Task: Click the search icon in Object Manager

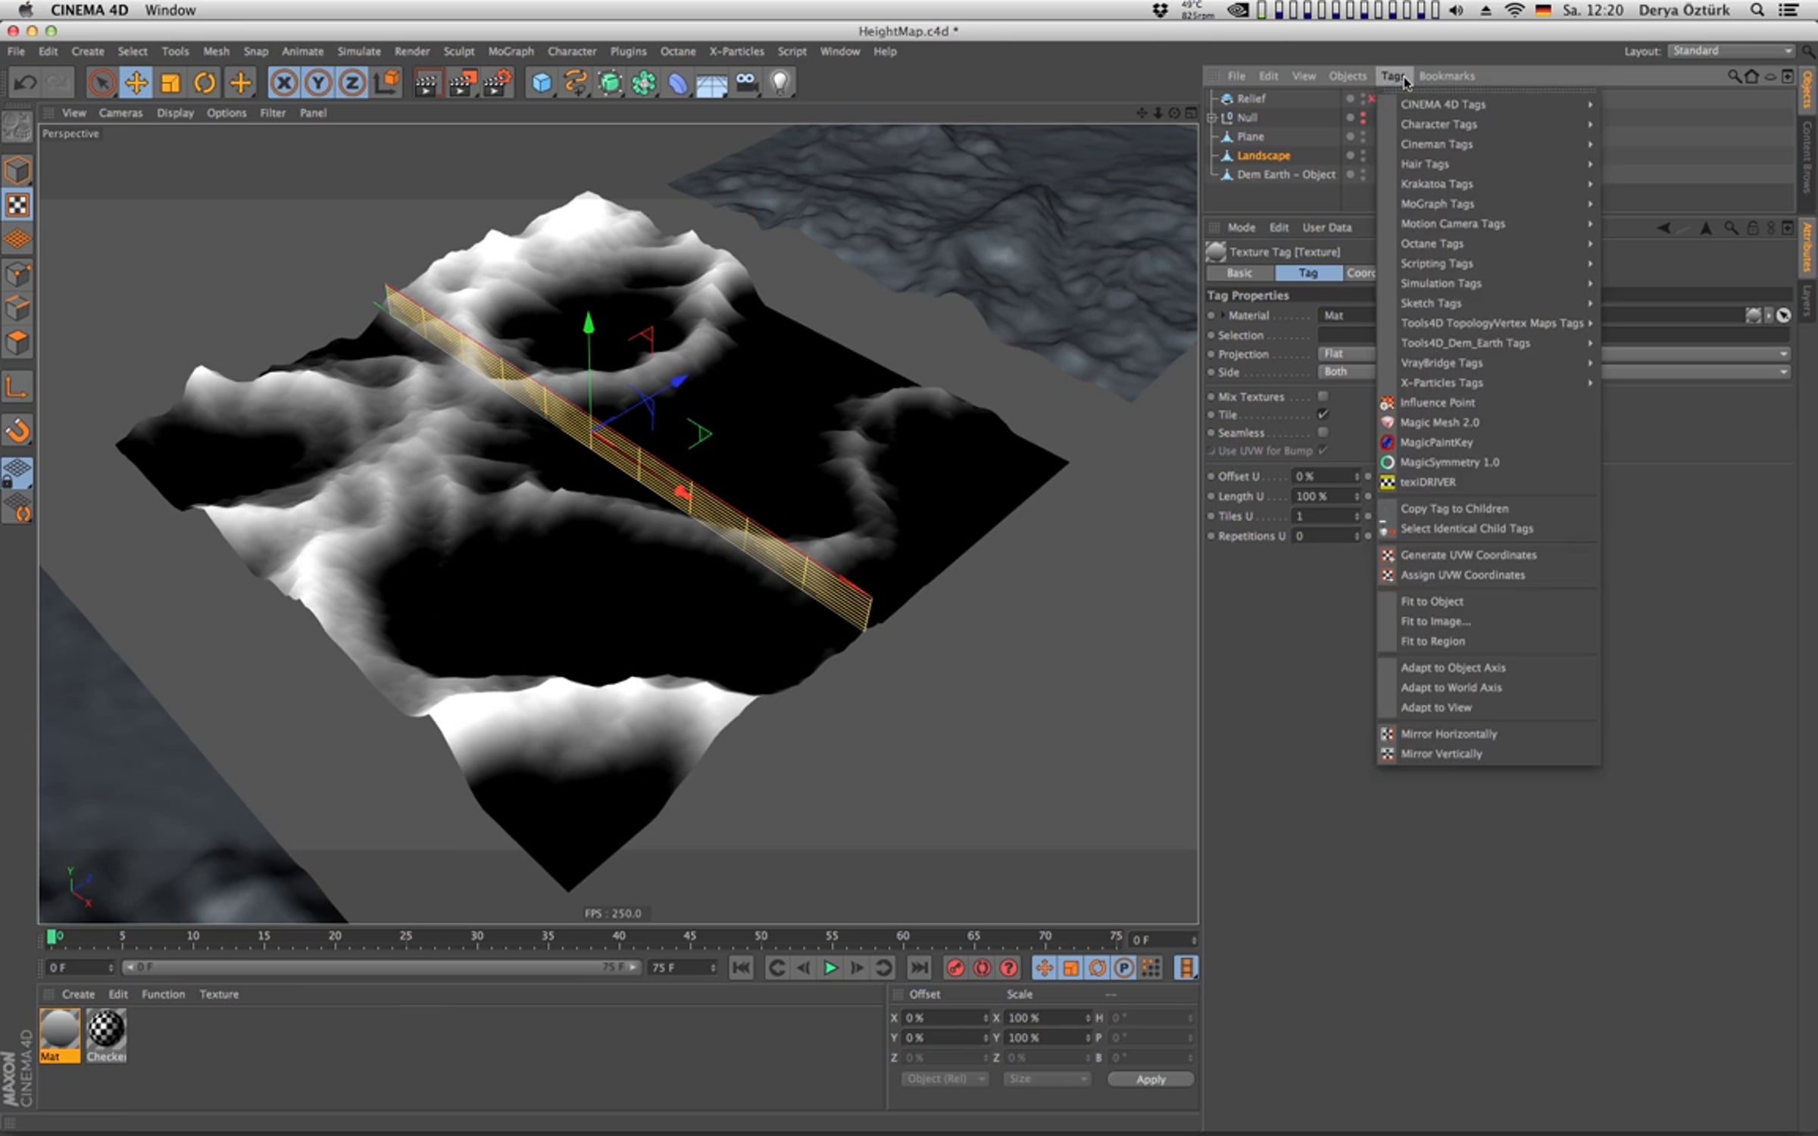Action: pyautogui.click(x=1734, y=76)
